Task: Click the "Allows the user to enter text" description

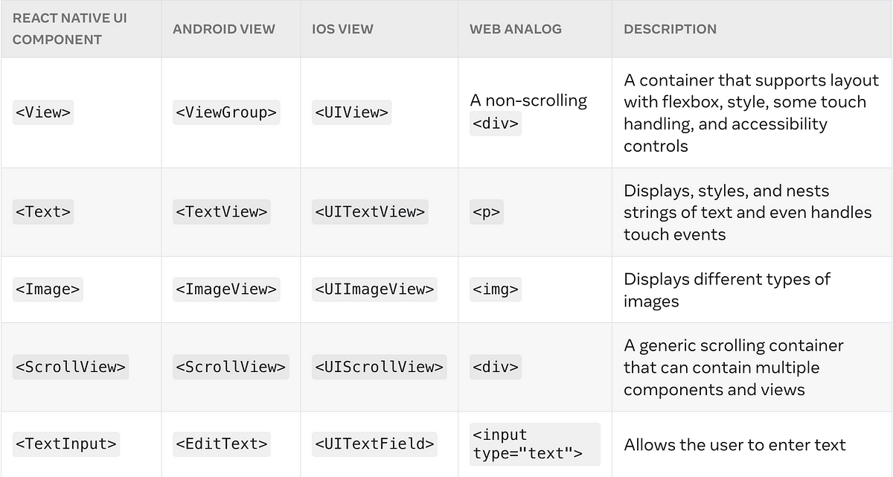Action: [x=734, y=445]
